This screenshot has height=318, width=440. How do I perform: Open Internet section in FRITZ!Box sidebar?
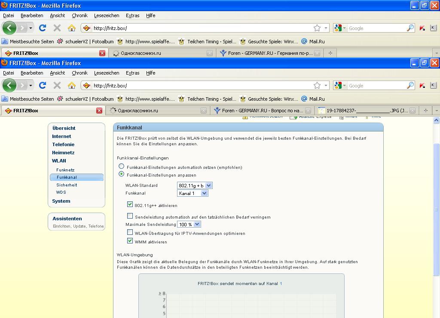point(61,136)
